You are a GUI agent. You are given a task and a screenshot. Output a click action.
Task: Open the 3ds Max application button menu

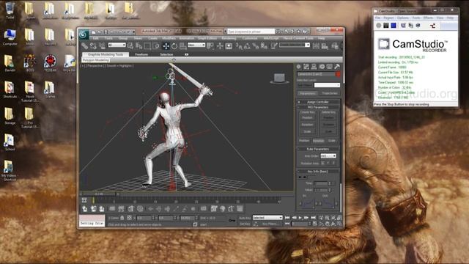click(84, 34)
